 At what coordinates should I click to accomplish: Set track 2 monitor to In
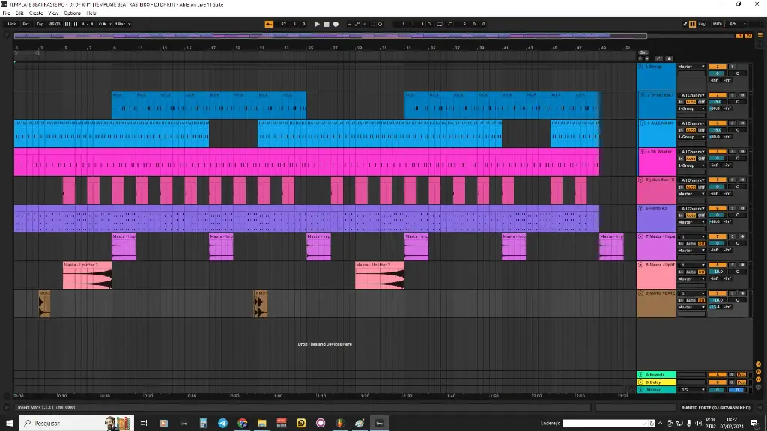pyautogui.click(x=681, y=102)
